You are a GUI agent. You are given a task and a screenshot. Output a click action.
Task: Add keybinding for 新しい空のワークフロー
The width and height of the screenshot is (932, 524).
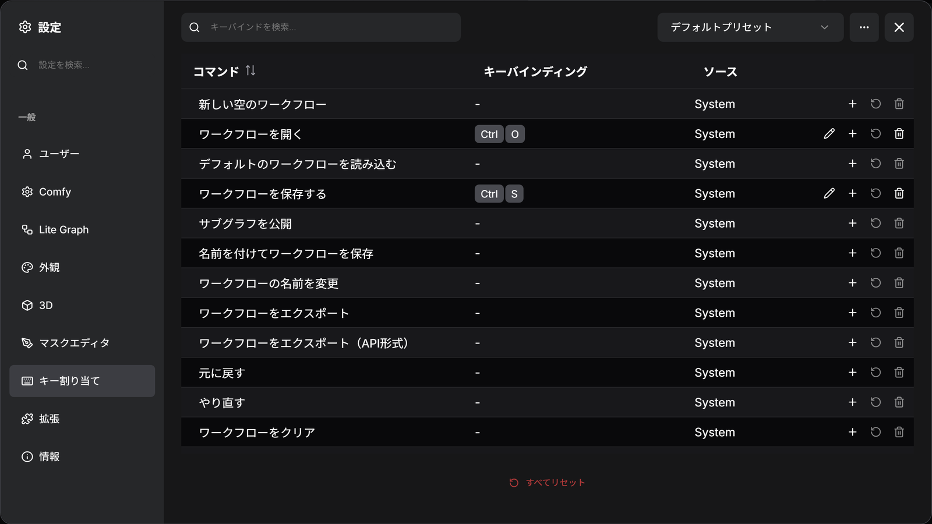point(852,104)
